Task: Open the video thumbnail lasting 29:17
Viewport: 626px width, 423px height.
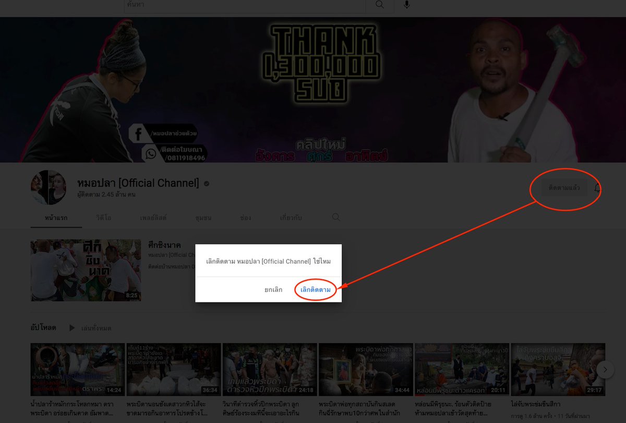Action: click(558, 369)
